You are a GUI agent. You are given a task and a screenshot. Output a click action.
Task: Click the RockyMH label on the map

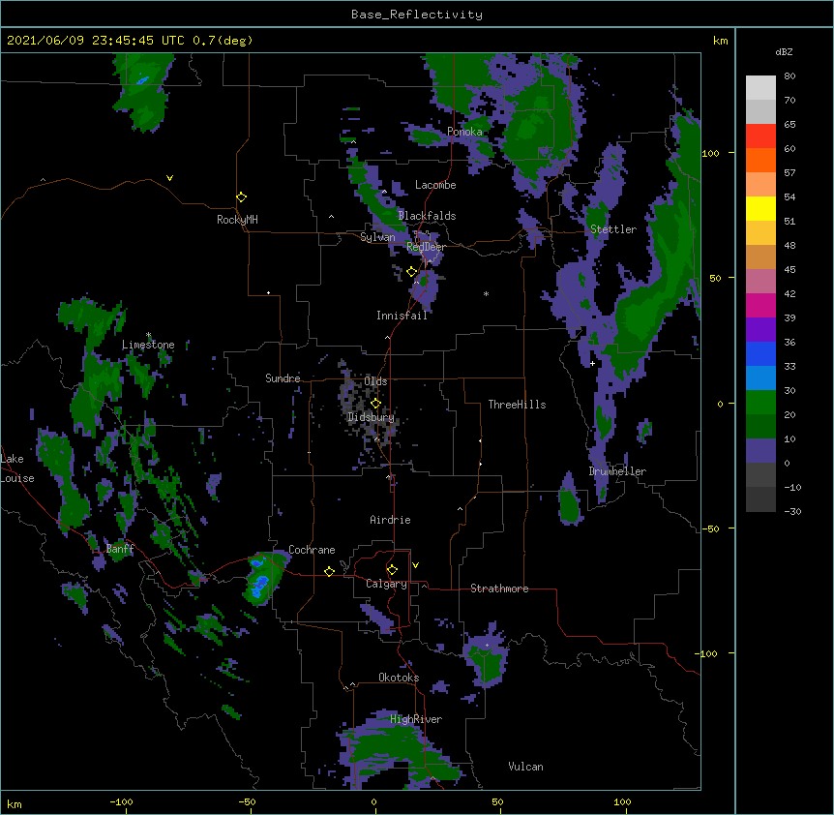click(x=237, y=220)
